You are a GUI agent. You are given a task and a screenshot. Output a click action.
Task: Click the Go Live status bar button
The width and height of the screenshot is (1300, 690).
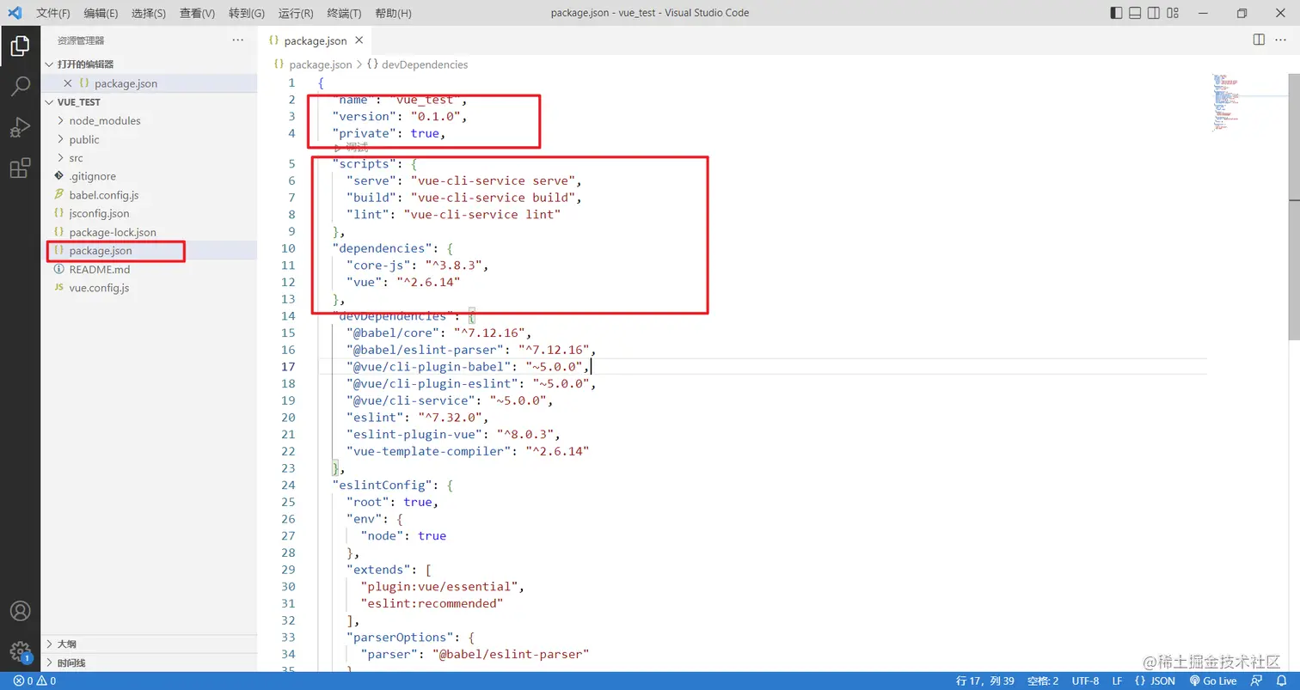coord(1213,681)
